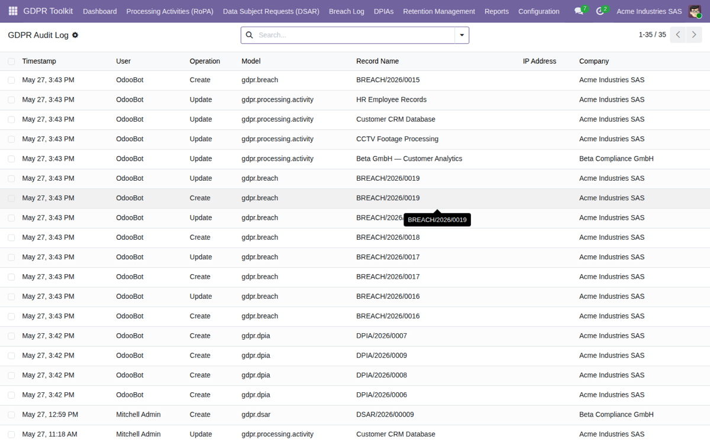Sort by the Model column header
The width and height of the screenshot is (710, 443).
click(x=251, y=61)
